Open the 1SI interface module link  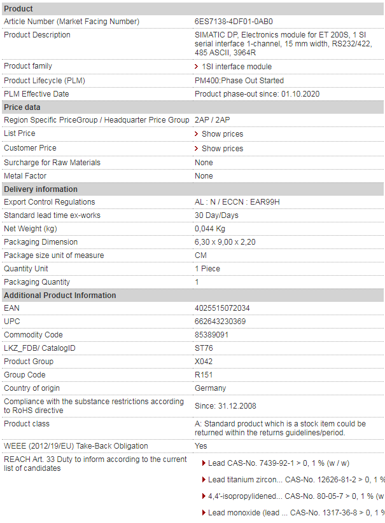[x=237, y=67]
